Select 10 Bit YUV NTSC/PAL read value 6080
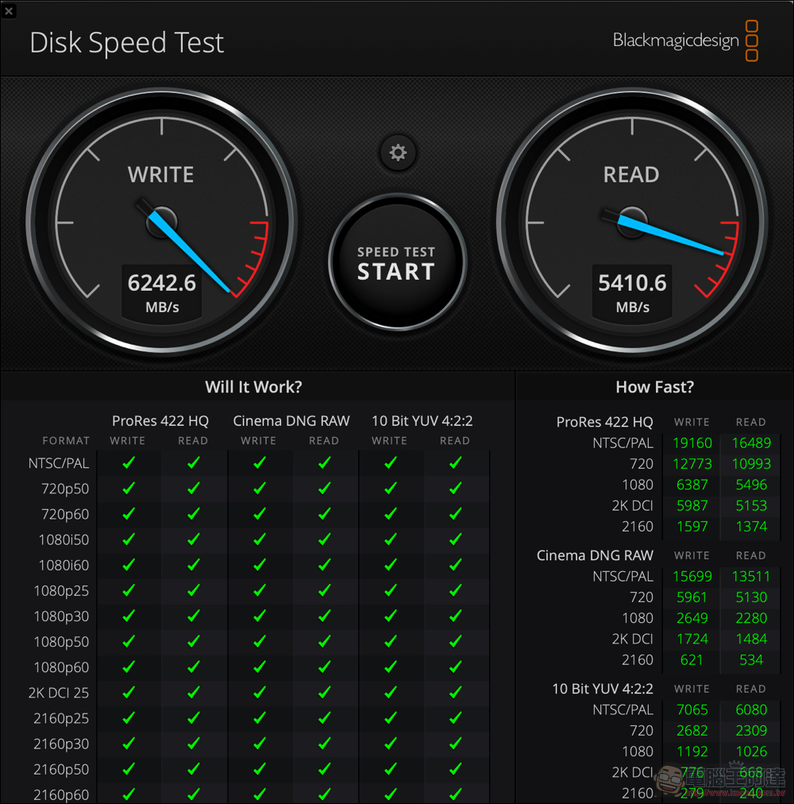 point(750,710)
